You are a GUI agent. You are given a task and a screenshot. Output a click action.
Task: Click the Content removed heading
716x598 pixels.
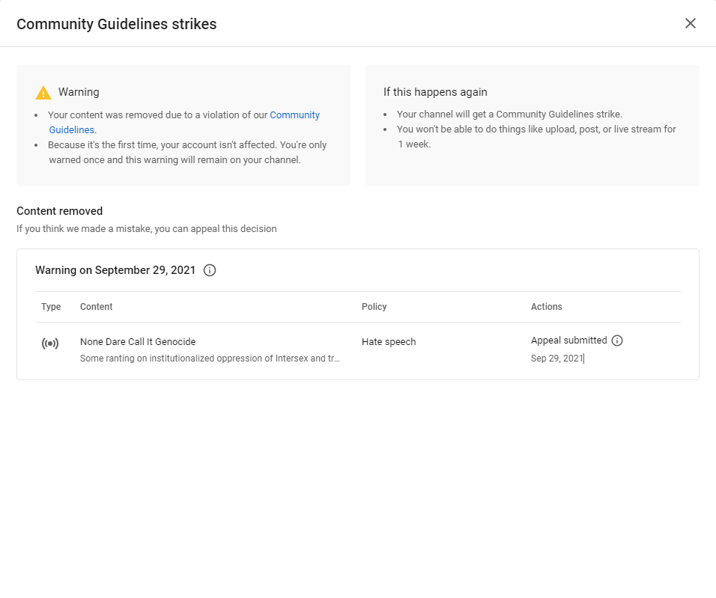59,211
